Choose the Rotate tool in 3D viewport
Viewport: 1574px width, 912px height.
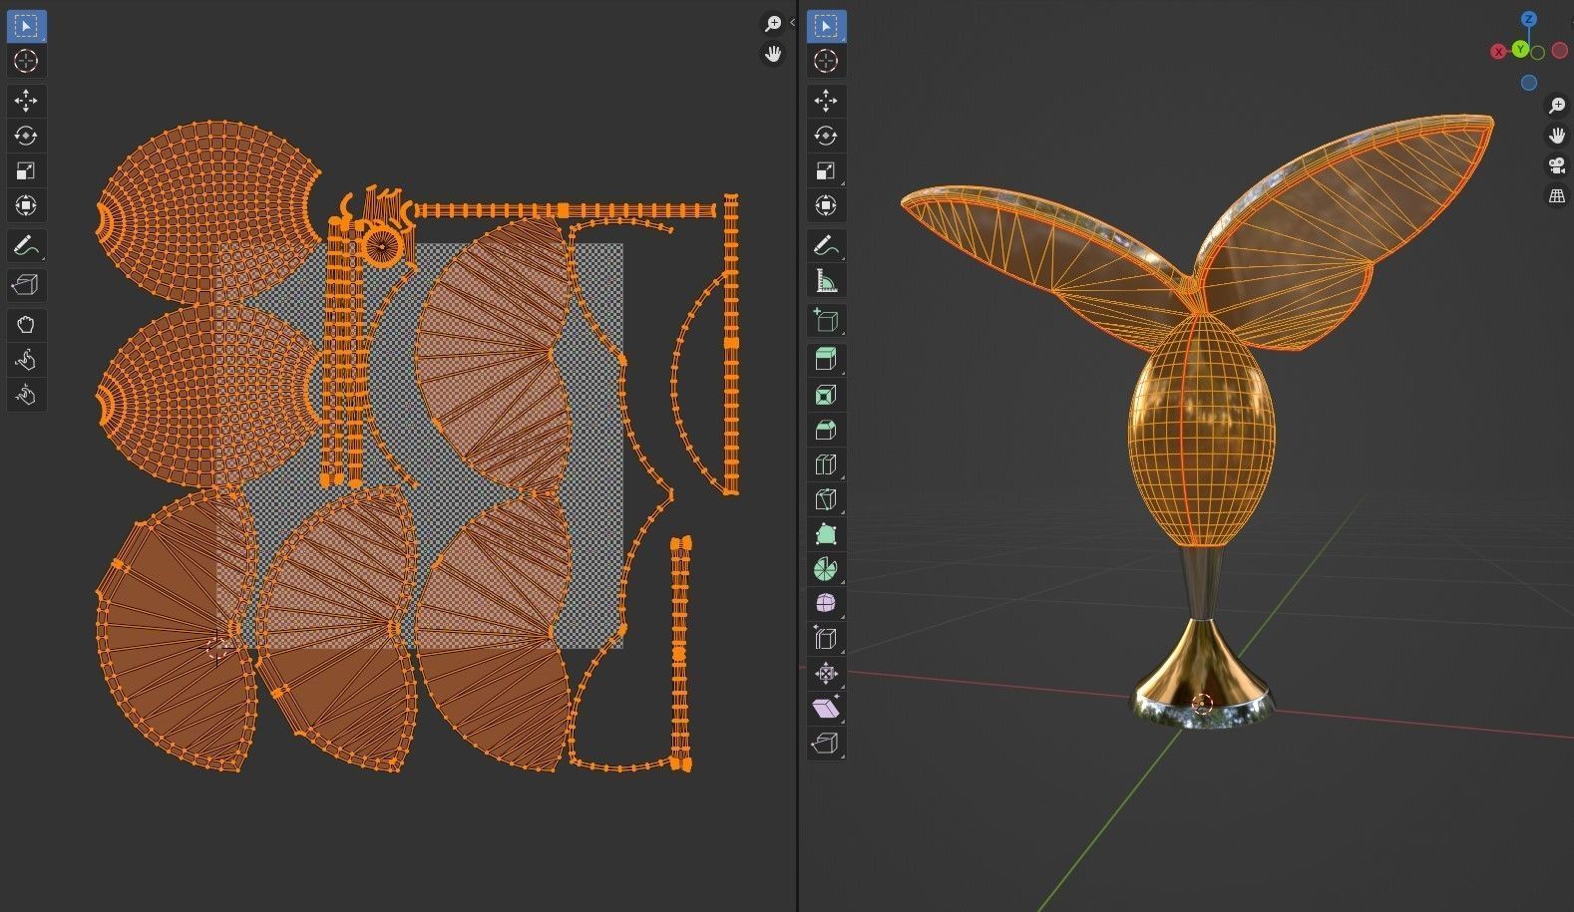coord(826,136)
